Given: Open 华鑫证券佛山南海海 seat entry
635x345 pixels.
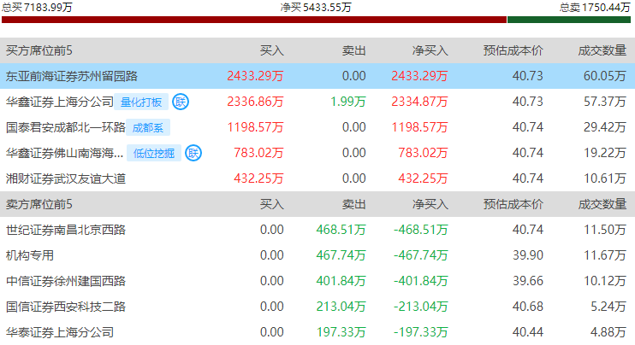Looking at the screenshot, I should pyautogui.click(x=64, y=154).
